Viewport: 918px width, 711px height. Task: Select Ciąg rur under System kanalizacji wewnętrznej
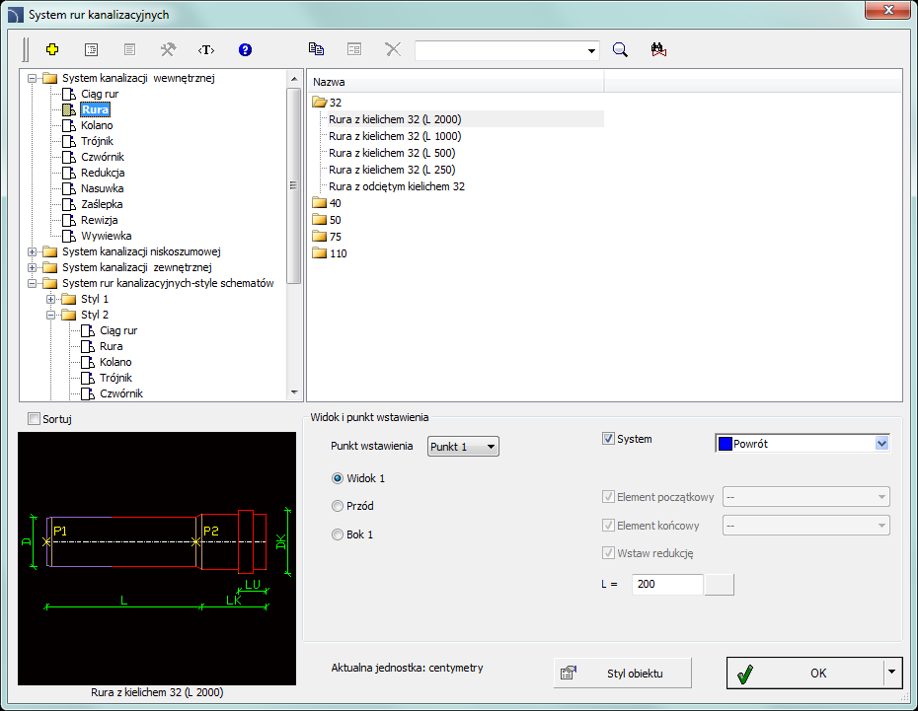[x=100, y=94]
